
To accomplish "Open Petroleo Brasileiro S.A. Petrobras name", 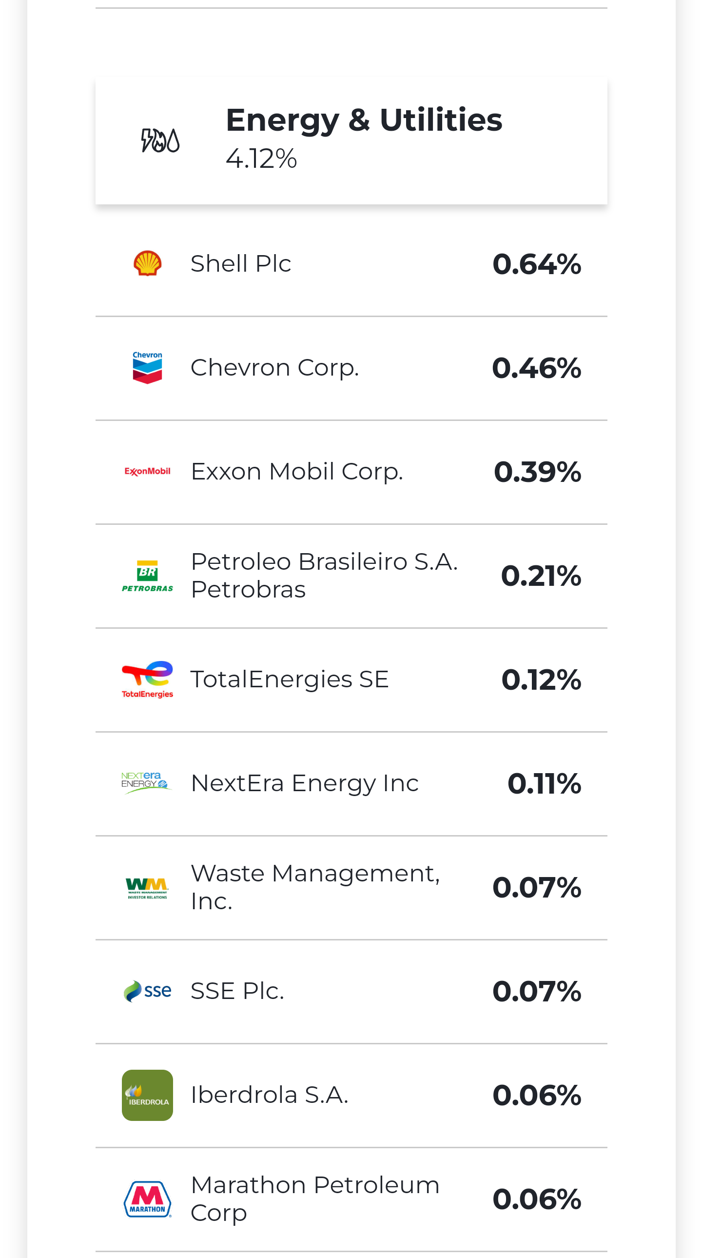I will (x=324, y=575).
